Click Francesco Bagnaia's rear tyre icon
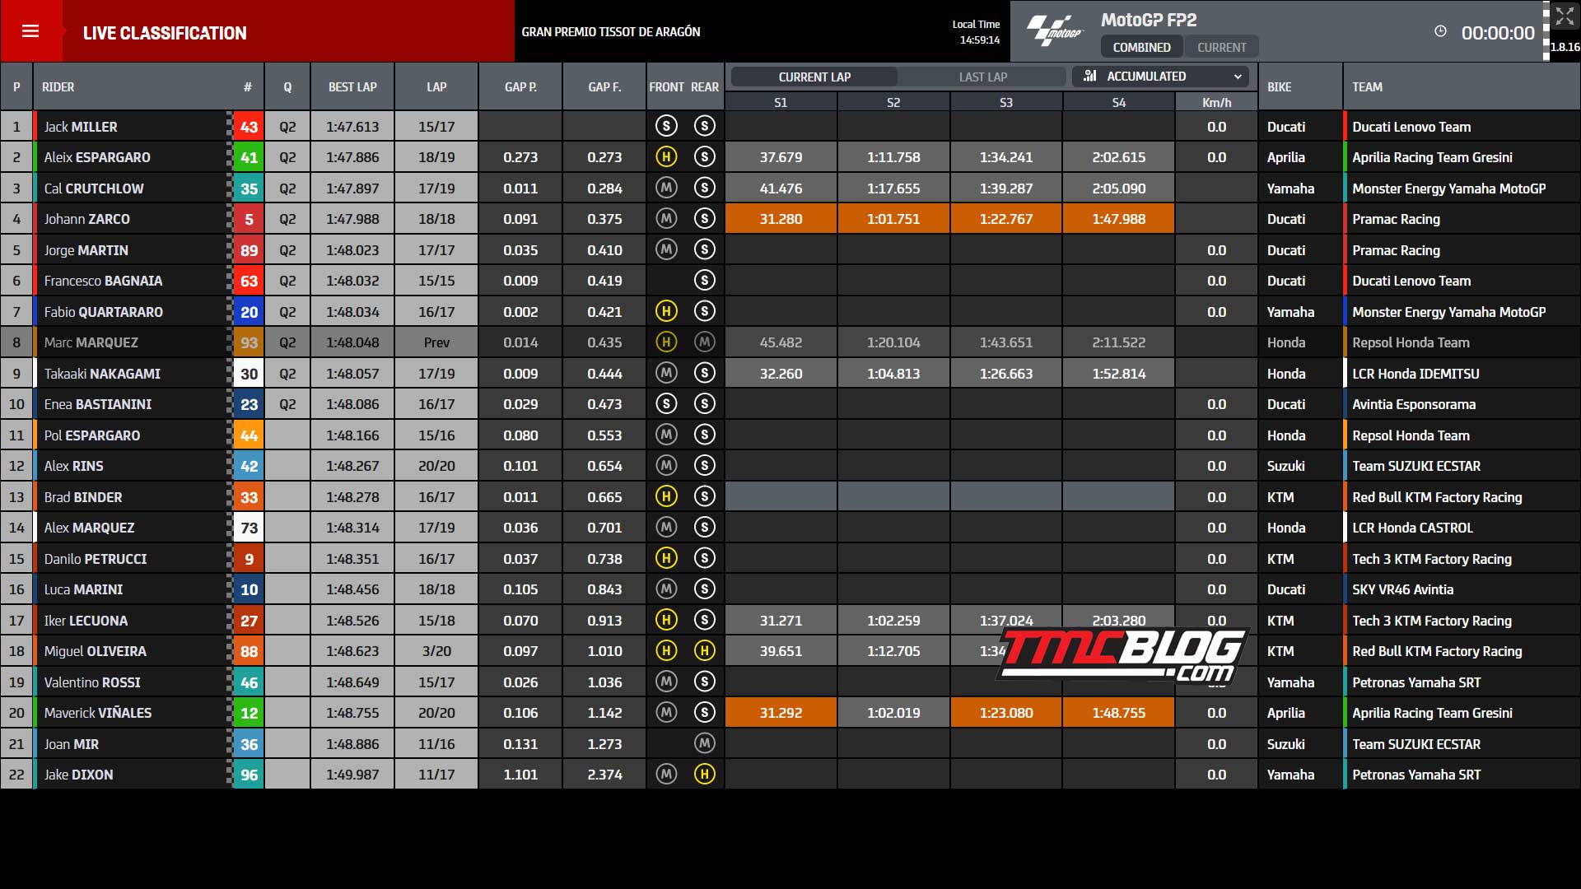1581x889 pixels. (x=704, y=280)
